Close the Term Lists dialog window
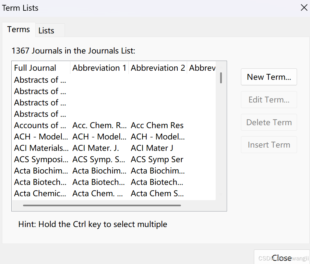Image resolution: width=310 pixels, height=264 pixels. point(304,8)
